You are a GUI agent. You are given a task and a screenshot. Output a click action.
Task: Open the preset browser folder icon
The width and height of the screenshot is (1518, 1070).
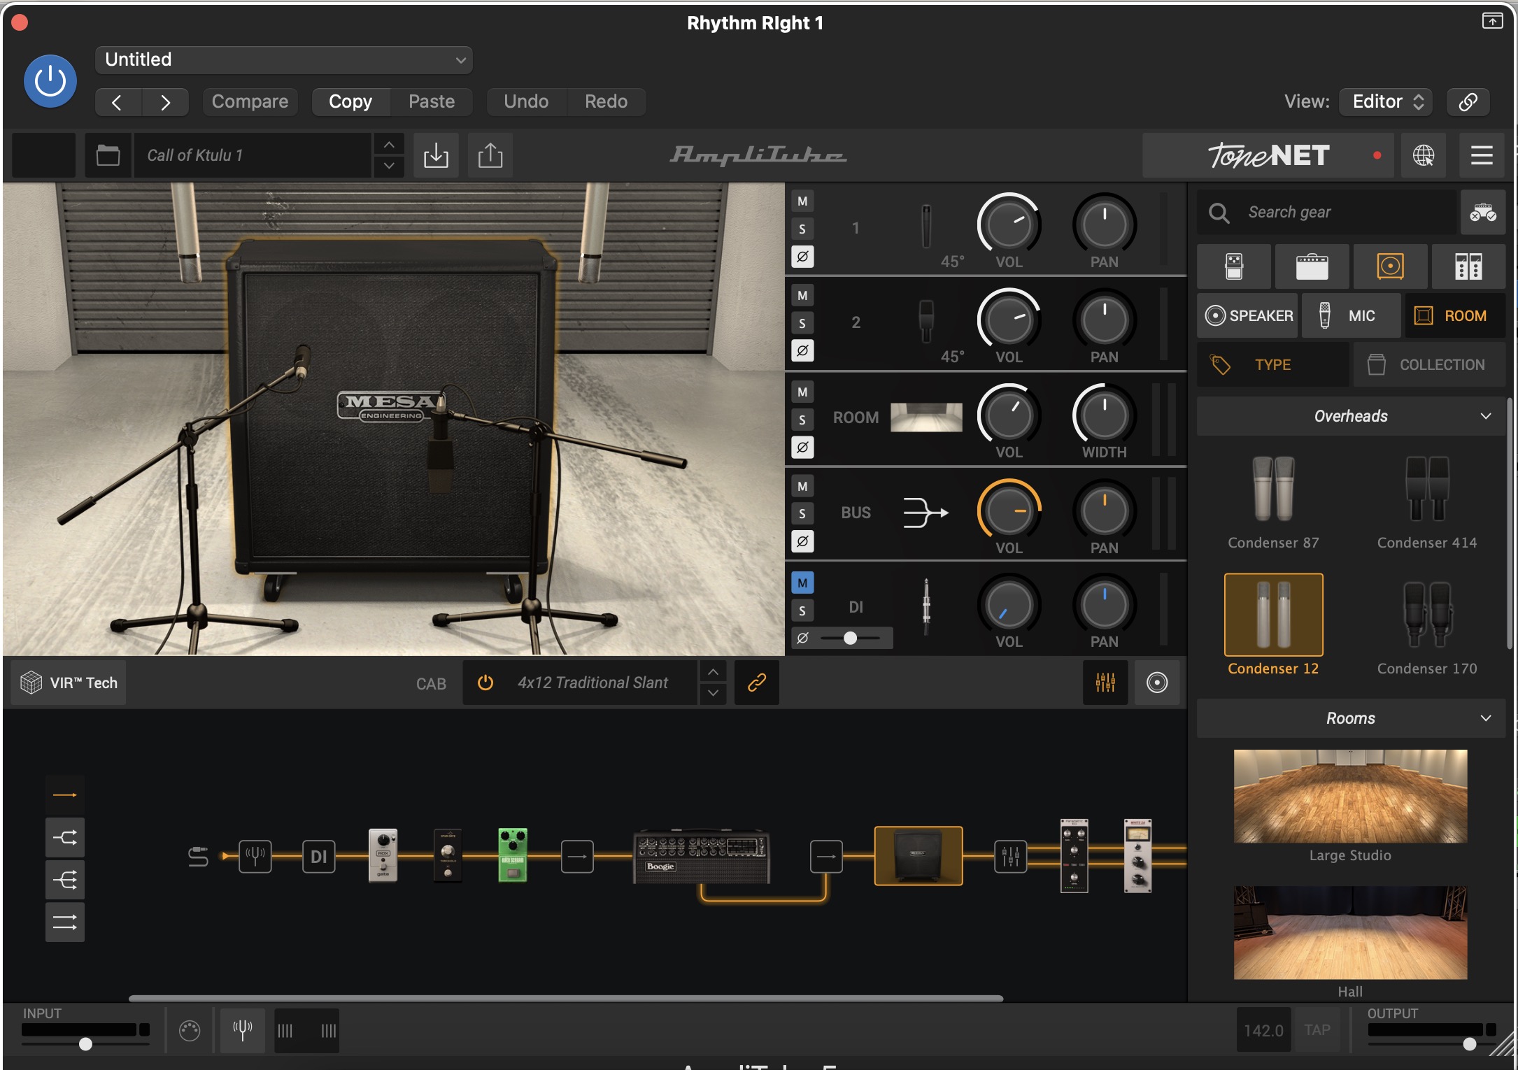coord(108,155)
